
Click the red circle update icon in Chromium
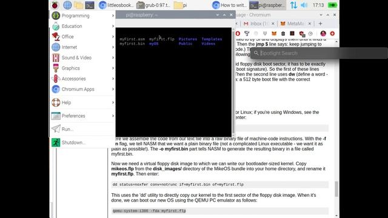(x=332, y=33)
